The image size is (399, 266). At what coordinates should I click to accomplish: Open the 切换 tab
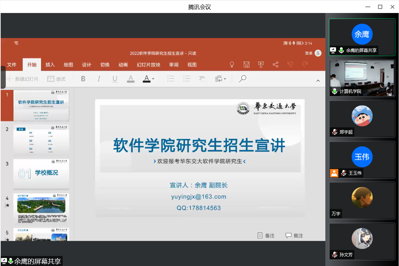[x=105, y=65]
